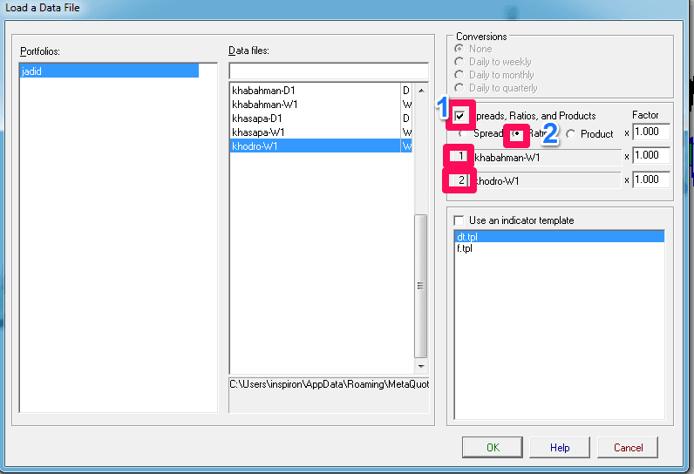This screenshot has height=474, width=694.
Task: Select the jadid portfolio
Action: pos(109,71)
